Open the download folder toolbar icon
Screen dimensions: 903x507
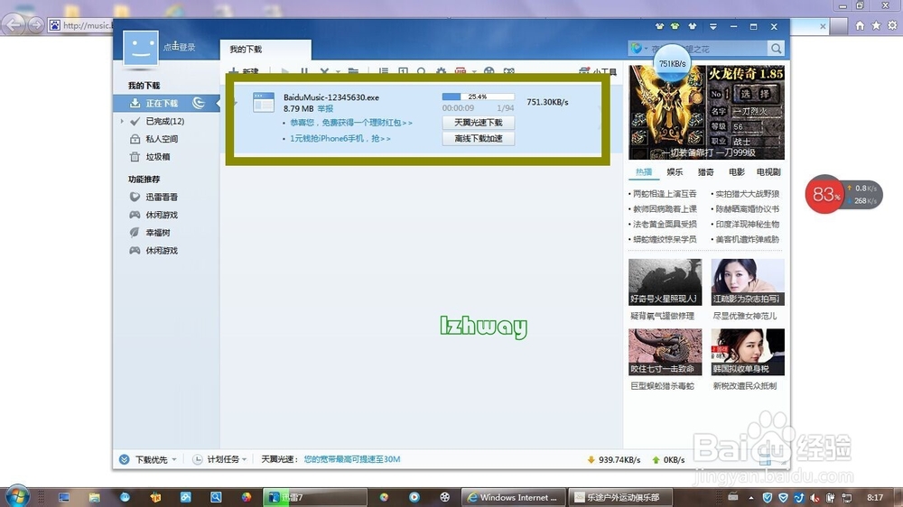click(x=354, y=71)
